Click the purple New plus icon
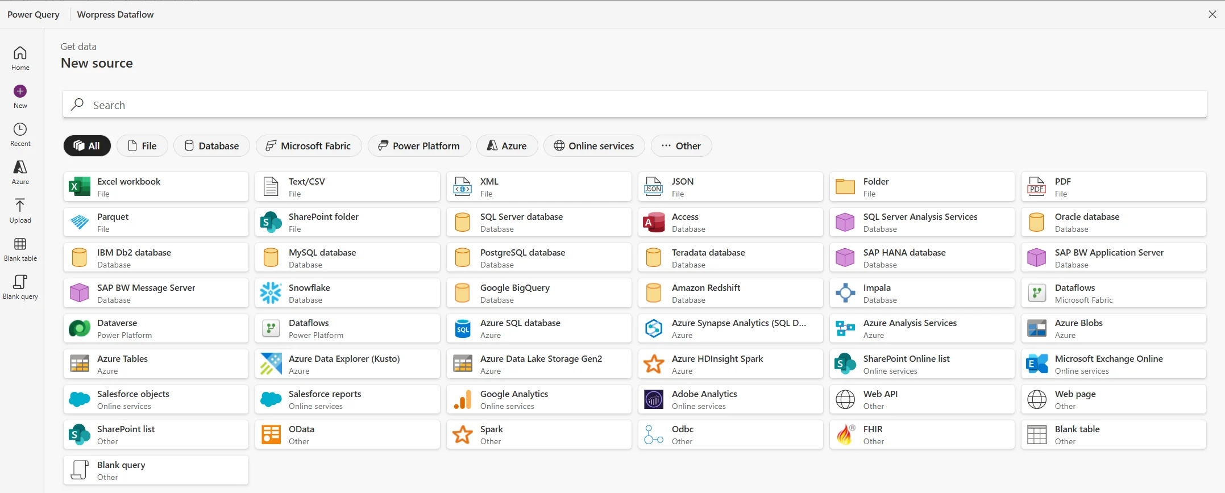 pyautogui.click(x=20, y=91)
